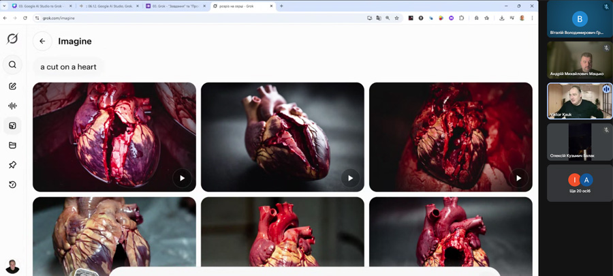This screenshot has height=276, width=613.
Task: Open search from the left sidebar
Action: point(12,65)
